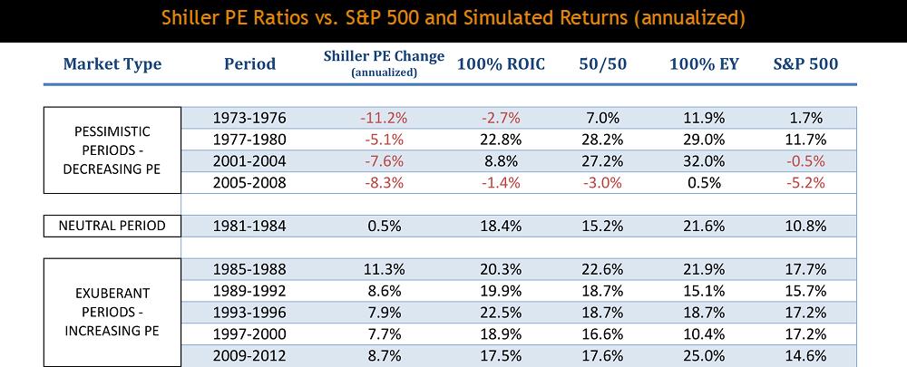Click the 100% EY column header
Viewport: 907px width, 367px height.
[x=703, y=63]
